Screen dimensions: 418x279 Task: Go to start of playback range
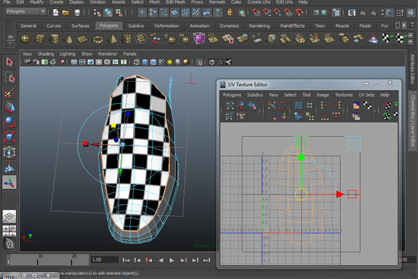click(x=126, y=260)
